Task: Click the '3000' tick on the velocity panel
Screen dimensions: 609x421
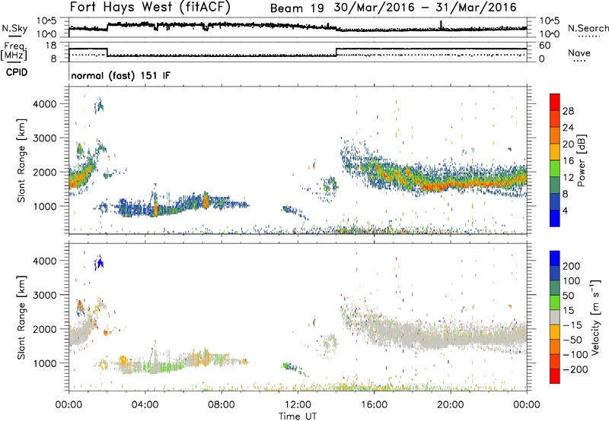Action: coord(45,295)
